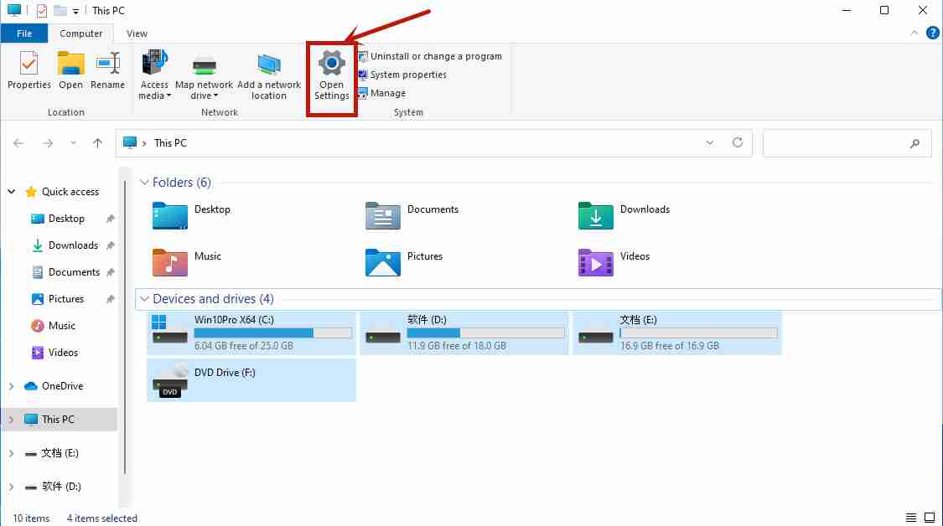Switch to the View ribbon tab

click(x=137, y=34)
